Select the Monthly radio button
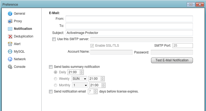206x111 pixels. coord(56,85)
